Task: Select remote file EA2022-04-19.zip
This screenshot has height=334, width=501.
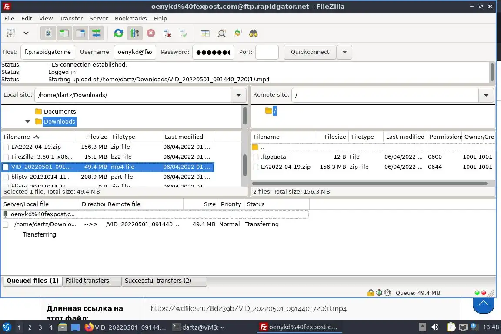Action: (x=373, y=167)
